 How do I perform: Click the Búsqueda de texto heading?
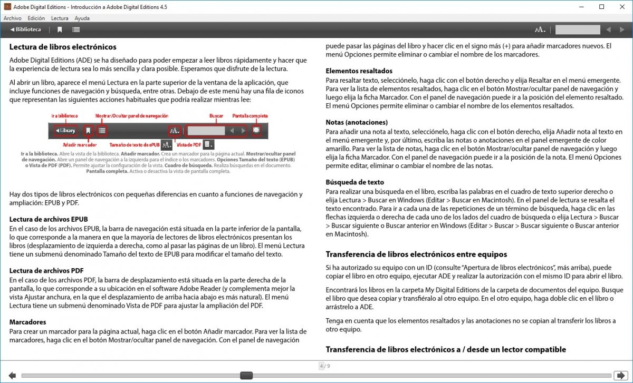[354, 182]
